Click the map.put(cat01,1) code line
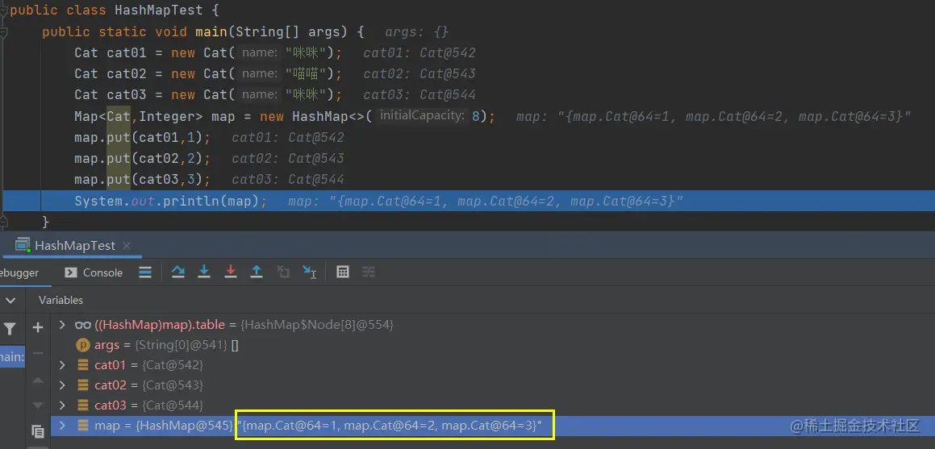 [x=142, y=138]
